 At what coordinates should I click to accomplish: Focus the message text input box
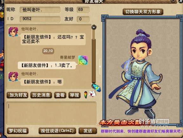(x=51, y=113)
